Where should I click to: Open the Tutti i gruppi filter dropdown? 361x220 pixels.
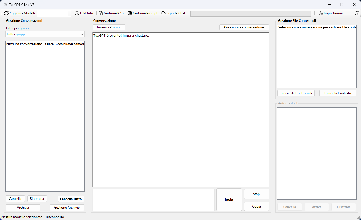tap(45, 34)
